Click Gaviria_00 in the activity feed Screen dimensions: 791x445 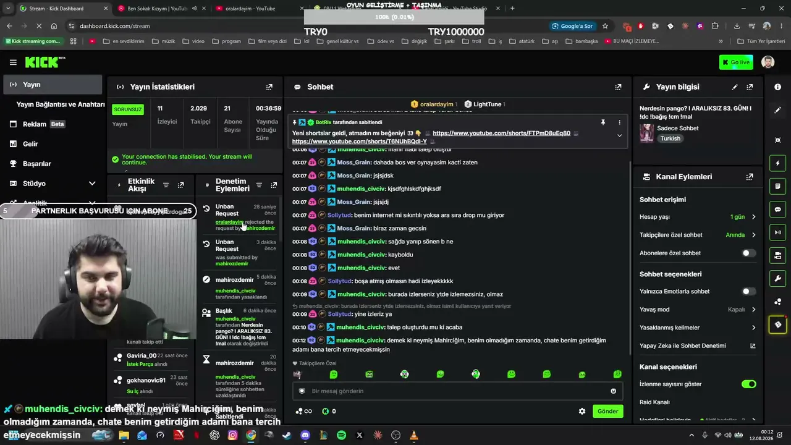pos(142,355)
